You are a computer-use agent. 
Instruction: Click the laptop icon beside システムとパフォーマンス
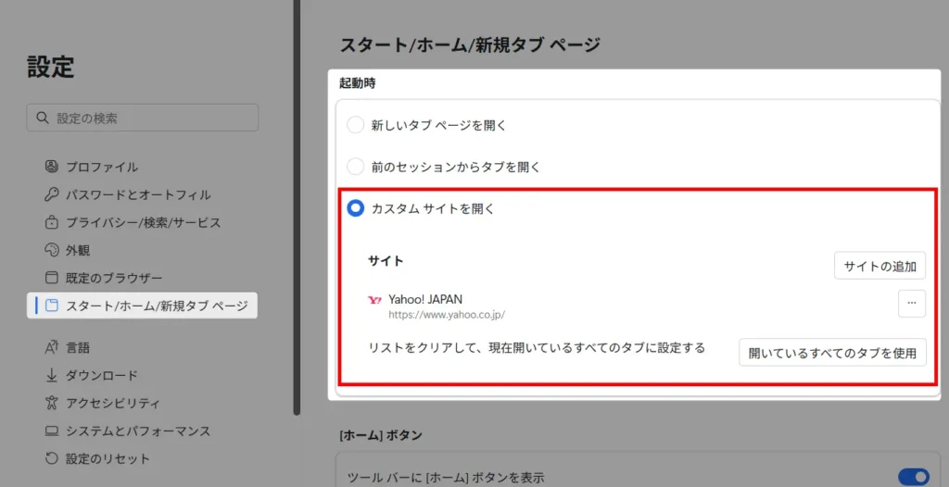(52, 431)
